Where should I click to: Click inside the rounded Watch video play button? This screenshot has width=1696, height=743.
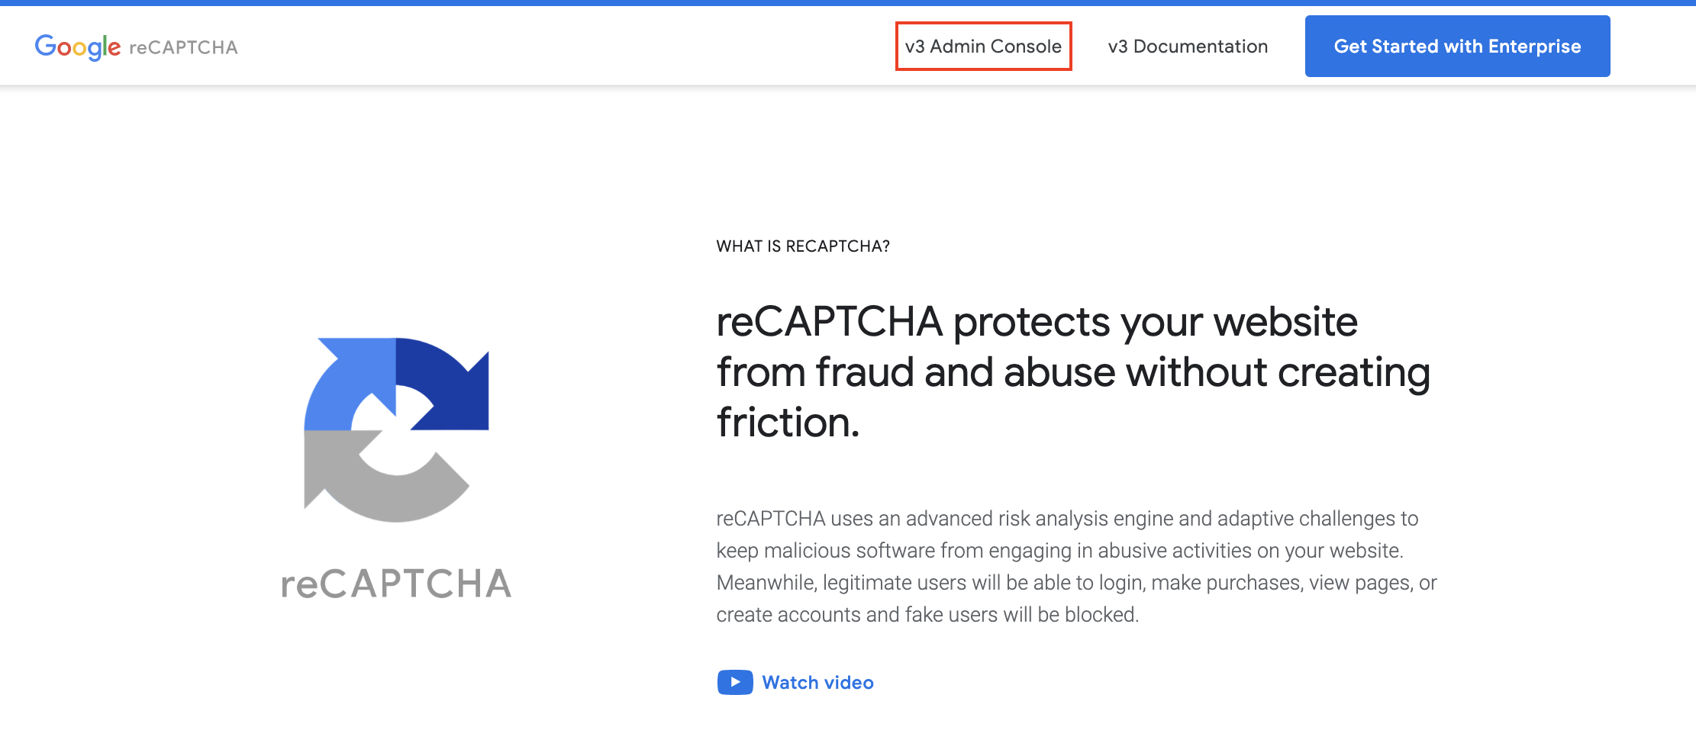(x=734, y=683)
